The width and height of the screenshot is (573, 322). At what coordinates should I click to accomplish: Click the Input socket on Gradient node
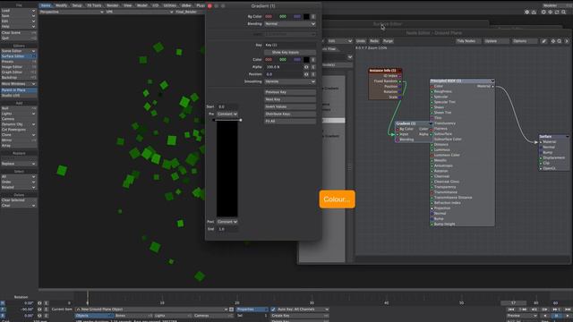398,134
